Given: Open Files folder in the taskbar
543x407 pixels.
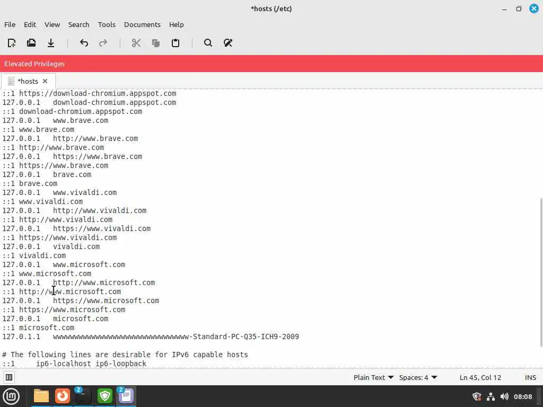Looking at the screenshot, I should click(x=41, y=396).
